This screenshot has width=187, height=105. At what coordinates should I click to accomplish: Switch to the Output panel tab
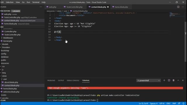pyautogui.click(x=61, y=80)
